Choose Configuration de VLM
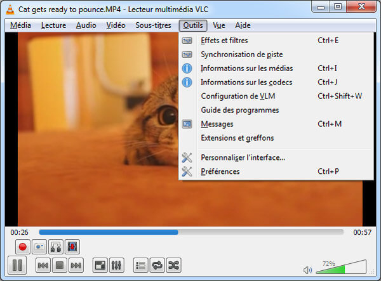Screen dimensions: 381x281 [276, 96]
